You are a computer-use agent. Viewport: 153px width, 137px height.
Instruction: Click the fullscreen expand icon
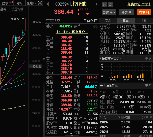point(40,3)
